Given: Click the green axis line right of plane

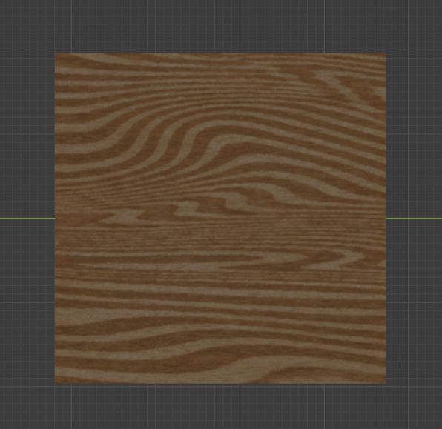Looking at the screenshot, I should (414, 218).
